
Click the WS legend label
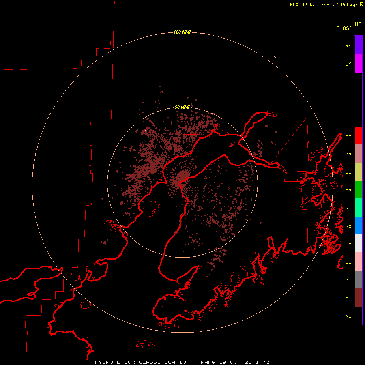348,226
